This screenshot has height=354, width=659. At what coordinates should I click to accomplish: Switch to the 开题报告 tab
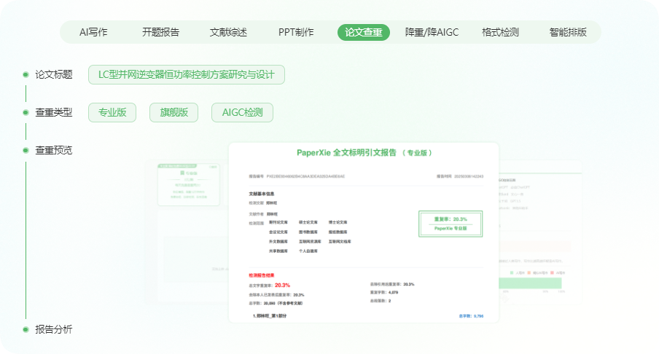(x=160, y=32)
